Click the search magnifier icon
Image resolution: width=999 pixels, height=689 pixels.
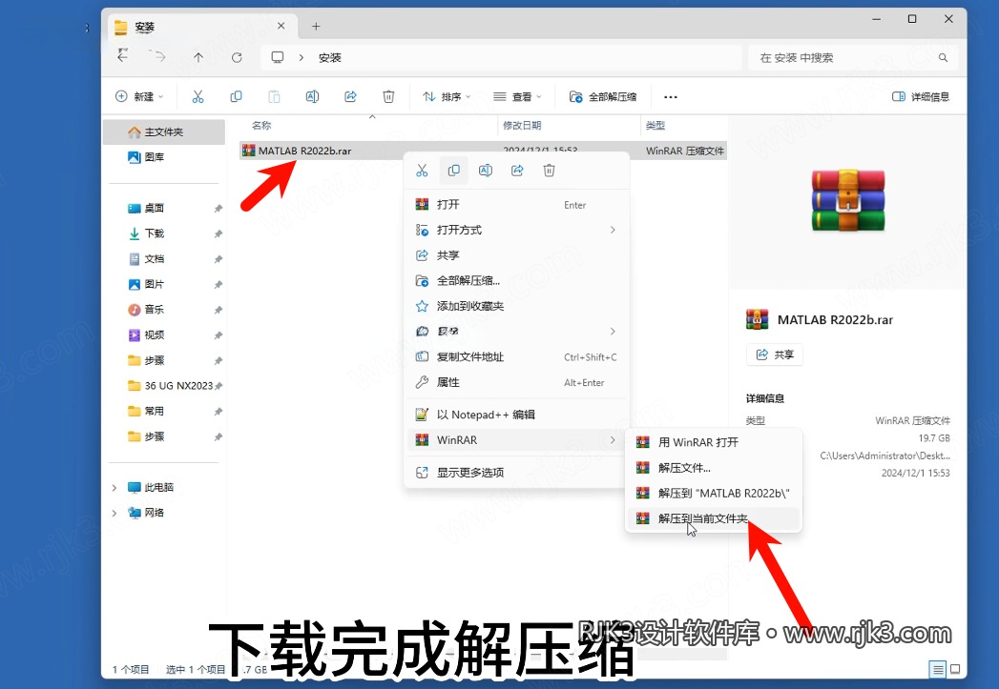[943, 58]
